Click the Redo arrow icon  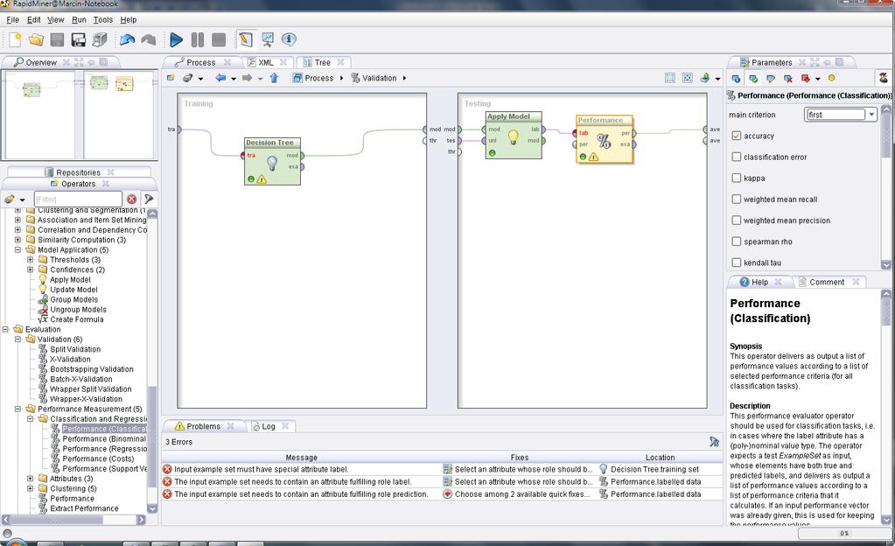point(149,39)
